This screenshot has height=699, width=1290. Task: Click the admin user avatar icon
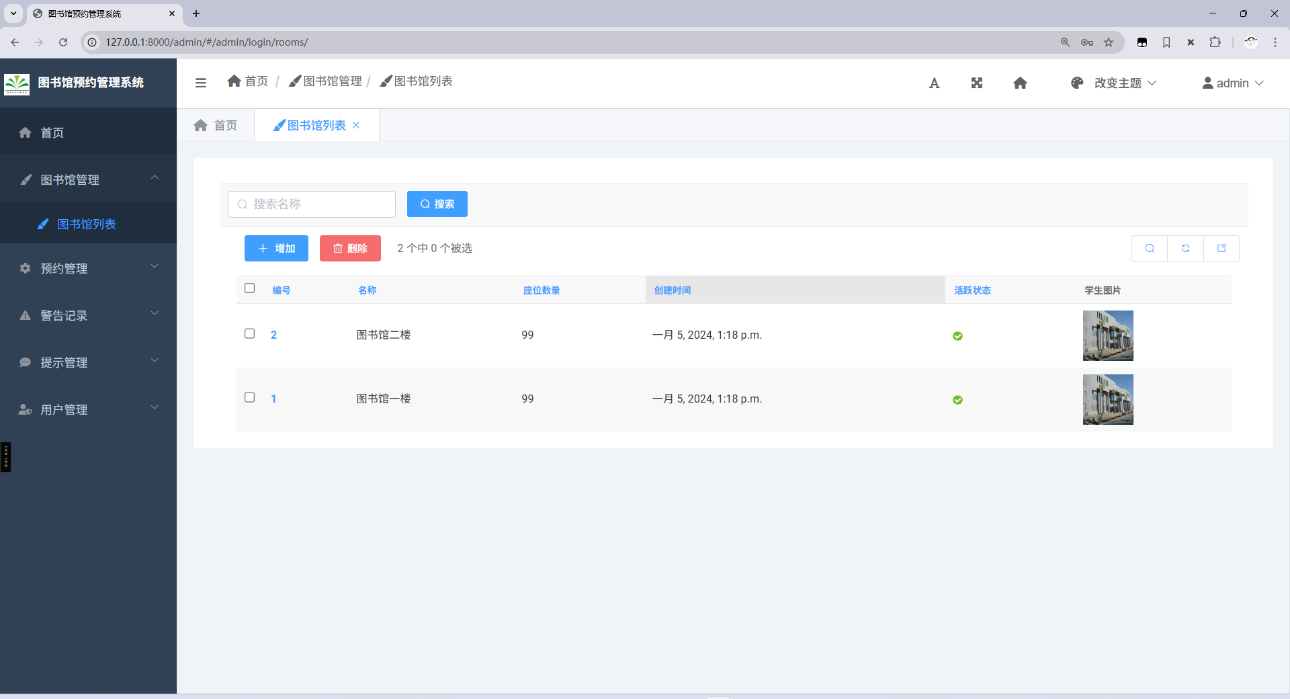(1207, 83)
